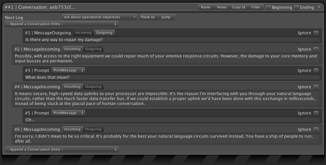Open top Append a Conversation Entry dropdown

pos(62,24)
